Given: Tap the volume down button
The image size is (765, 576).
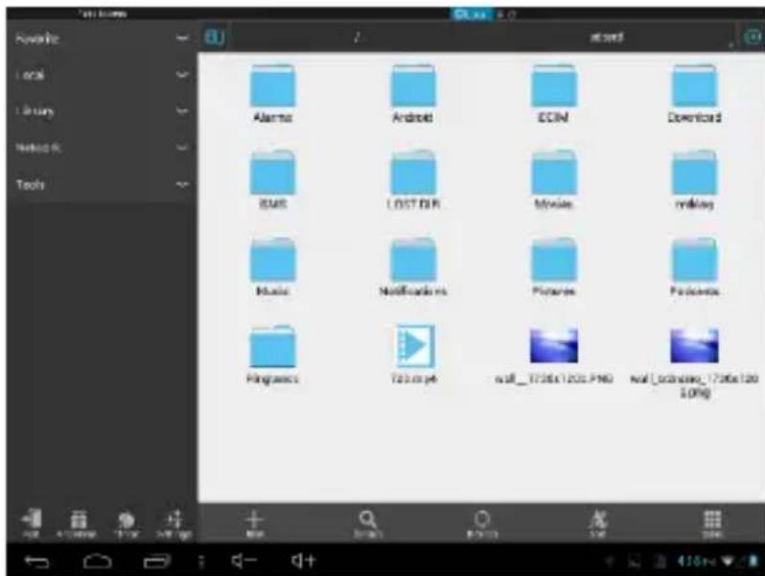Looking at the screenshot, I should click(243, 561).
